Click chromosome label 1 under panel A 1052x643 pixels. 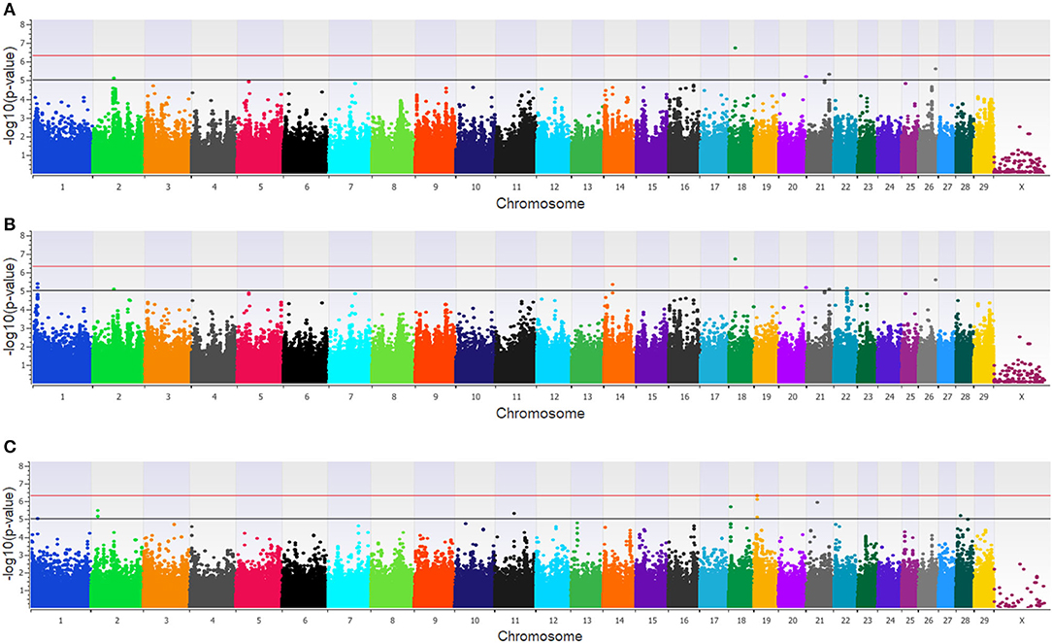coord(62,187)
